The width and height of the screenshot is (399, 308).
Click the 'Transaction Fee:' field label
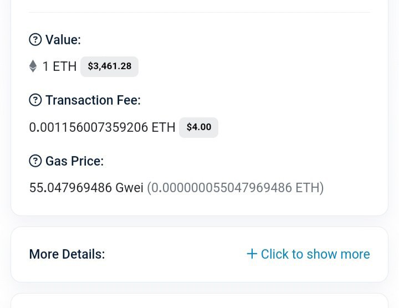[93, 100]
